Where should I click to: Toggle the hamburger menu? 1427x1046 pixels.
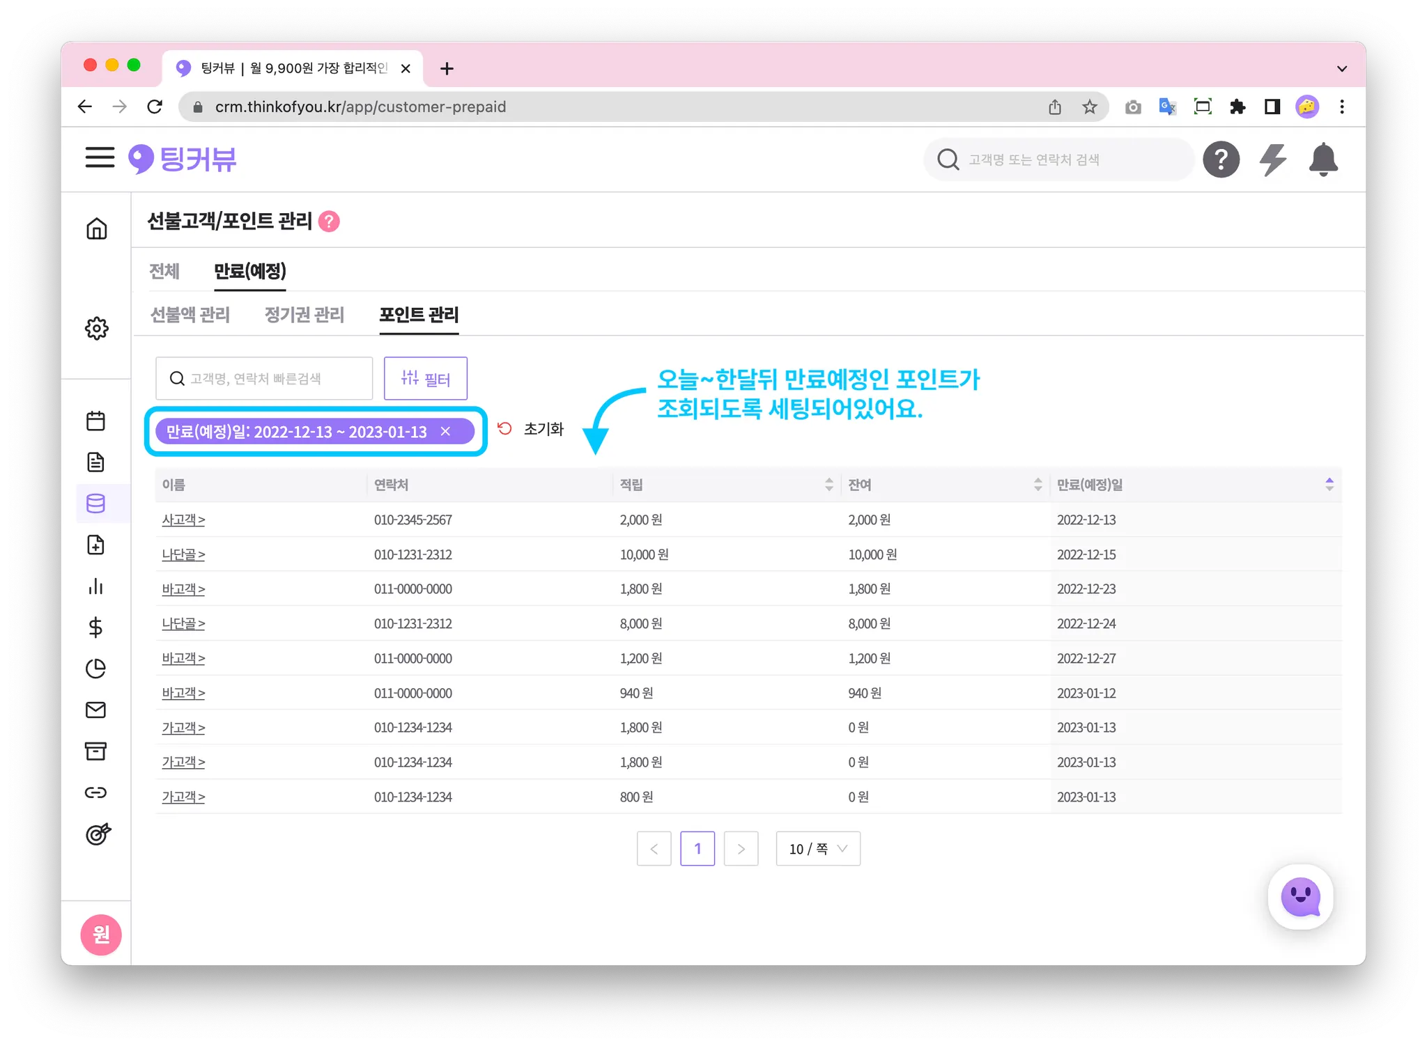(x=100, y=157)
